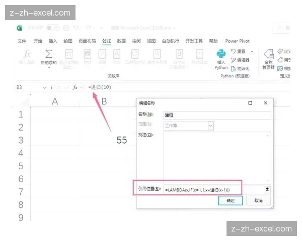Open the 自动执行 ribbon tab
Screen dimensions: 302x241
coord(171,41)
